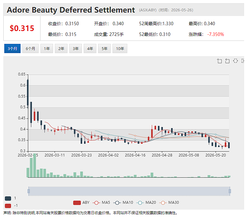Hide the MA10 moving average line
Viewport: 249px width, 220px height.
coord(123,203)
